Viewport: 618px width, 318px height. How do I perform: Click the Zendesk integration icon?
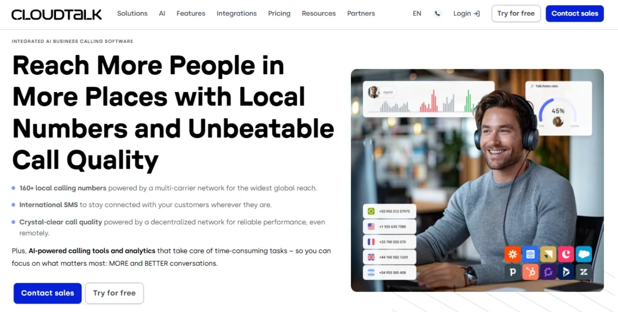tap(583, 272)
